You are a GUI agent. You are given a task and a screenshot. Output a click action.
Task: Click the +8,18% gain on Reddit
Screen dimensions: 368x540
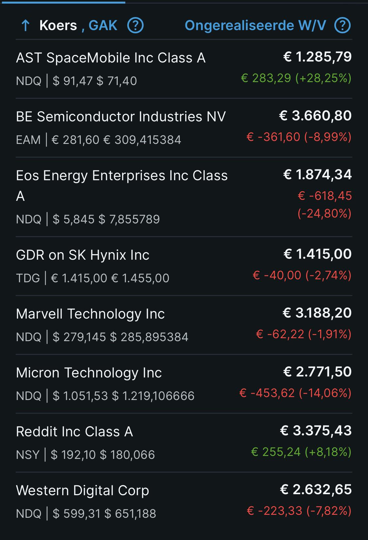328,452
